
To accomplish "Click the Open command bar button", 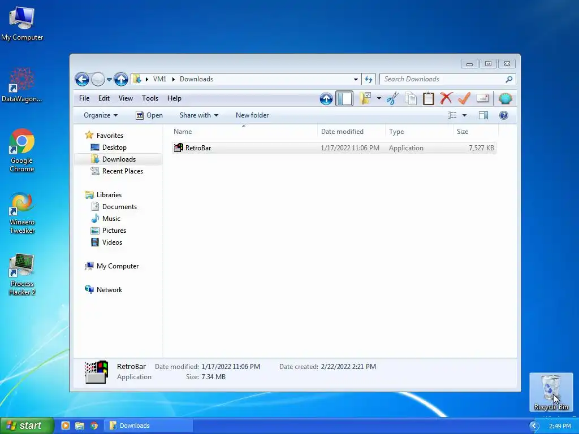I will click(149, 115).
